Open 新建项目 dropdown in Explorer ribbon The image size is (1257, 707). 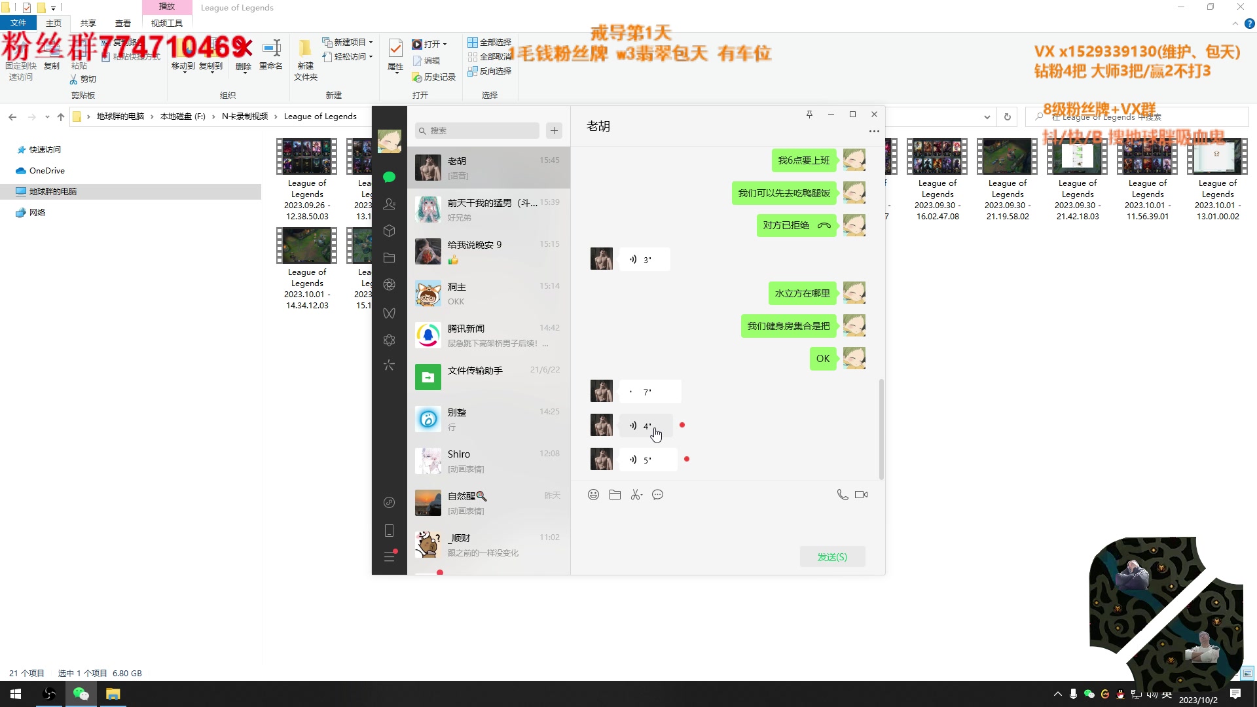pos(348,42)
